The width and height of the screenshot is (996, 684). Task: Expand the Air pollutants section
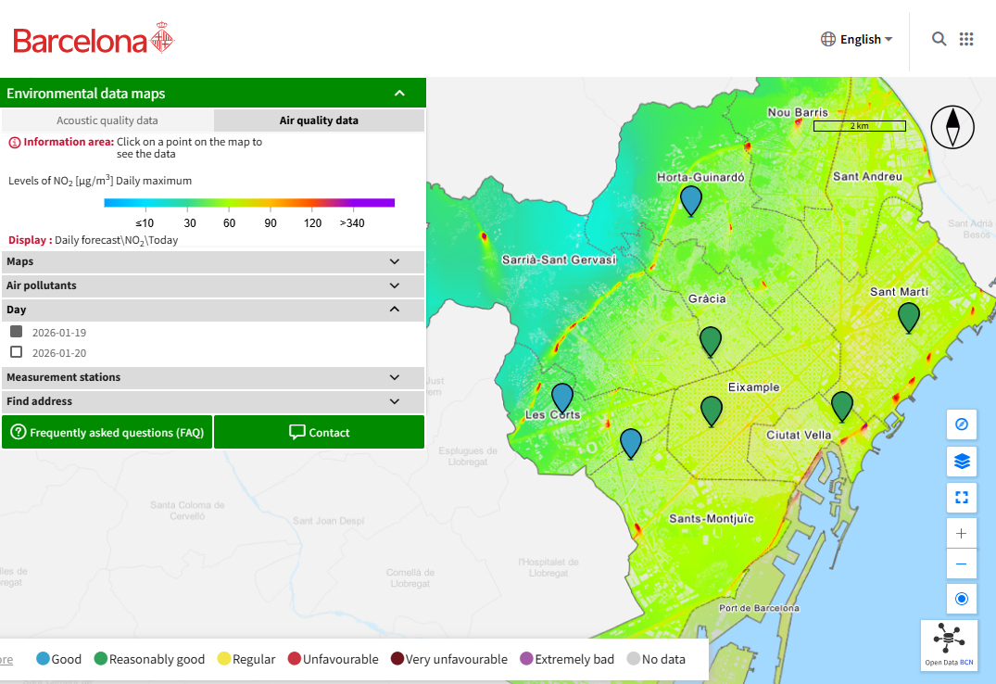click(213, 285)
